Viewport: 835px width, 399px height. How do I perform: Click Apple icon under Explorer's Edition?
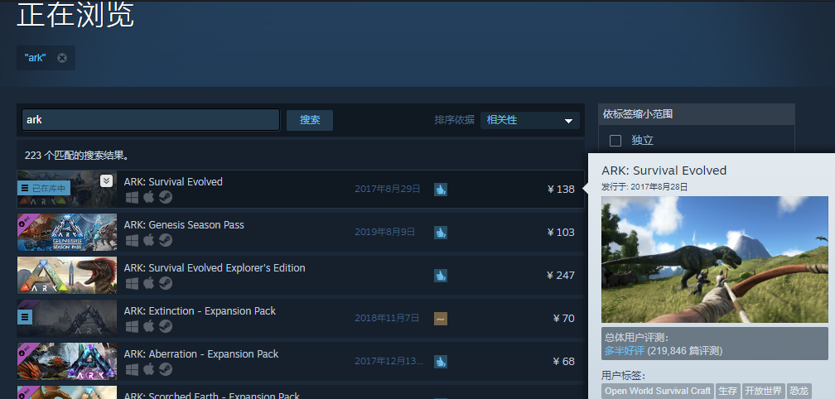pos(148,284)
